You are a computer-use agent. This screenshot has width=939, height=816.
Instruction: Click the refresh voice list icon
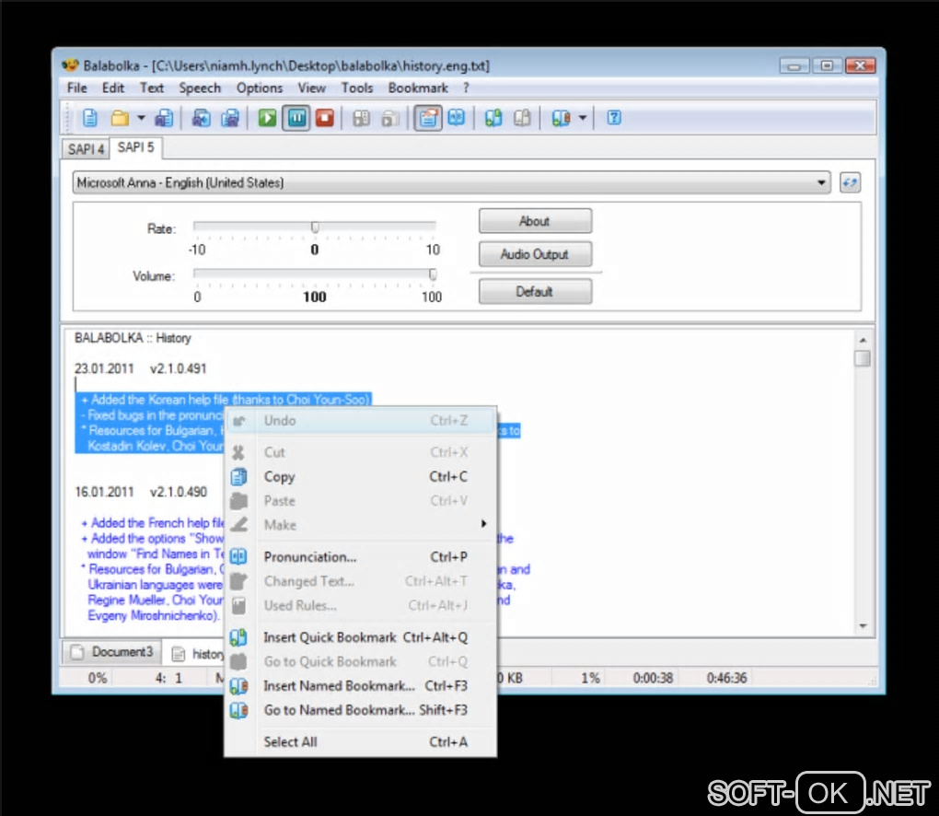[x=850, y=182]
